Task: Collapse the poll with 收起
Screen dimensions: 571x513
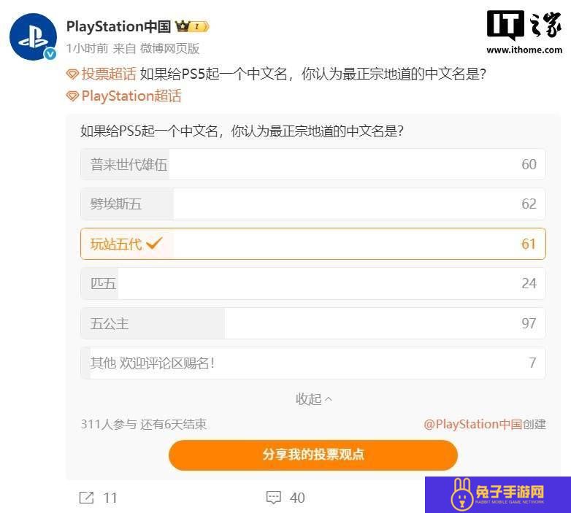Action: click(x=313, y=399)
